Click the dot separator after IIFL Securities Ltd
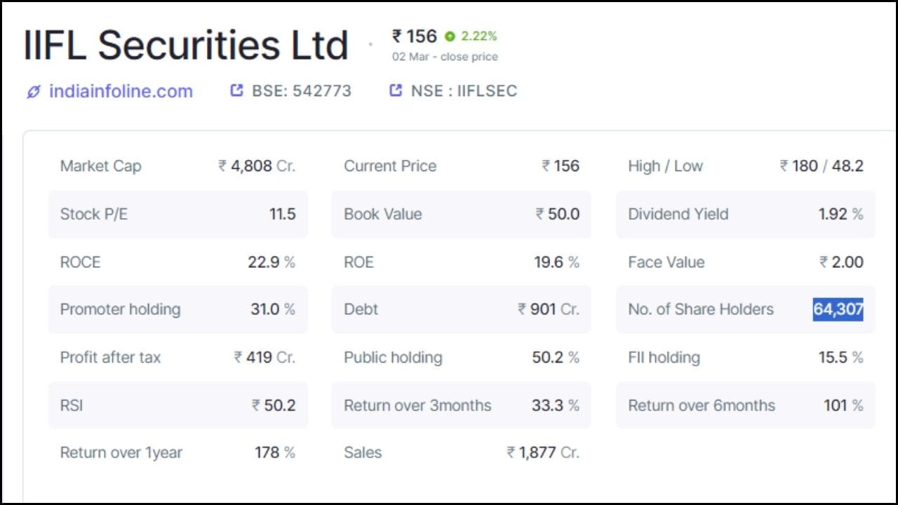 tap(370, 43)
